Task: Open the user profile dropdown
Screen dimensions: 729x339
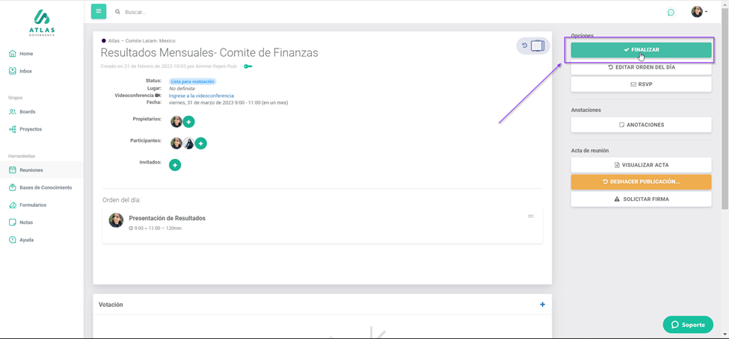Action: tap(699, 12)
